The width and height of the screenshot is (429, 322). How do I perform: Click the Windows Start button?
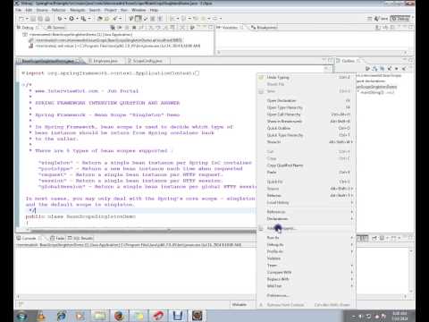[x=21, y=316]
